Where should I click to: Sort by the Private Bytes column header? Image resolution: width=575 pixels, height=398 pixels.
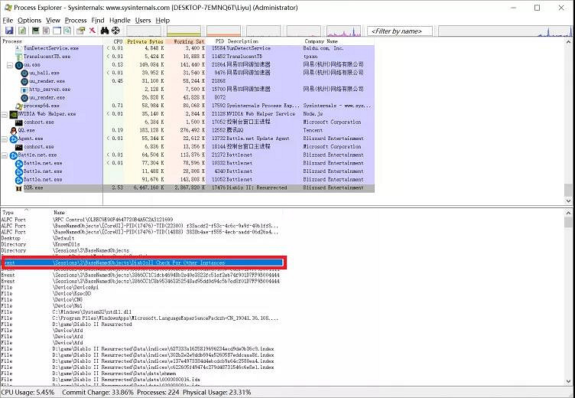145,41
